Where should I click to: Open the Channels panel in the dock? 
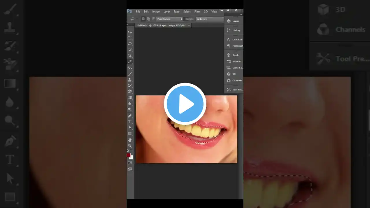pyautogui.click(x=236, y=80)
